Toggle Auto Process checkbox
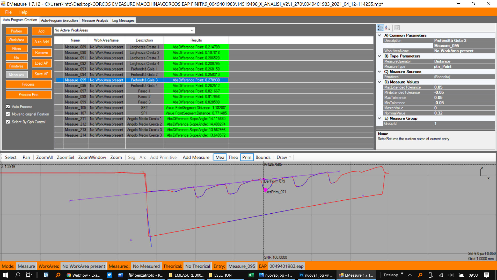 (8, 107)
